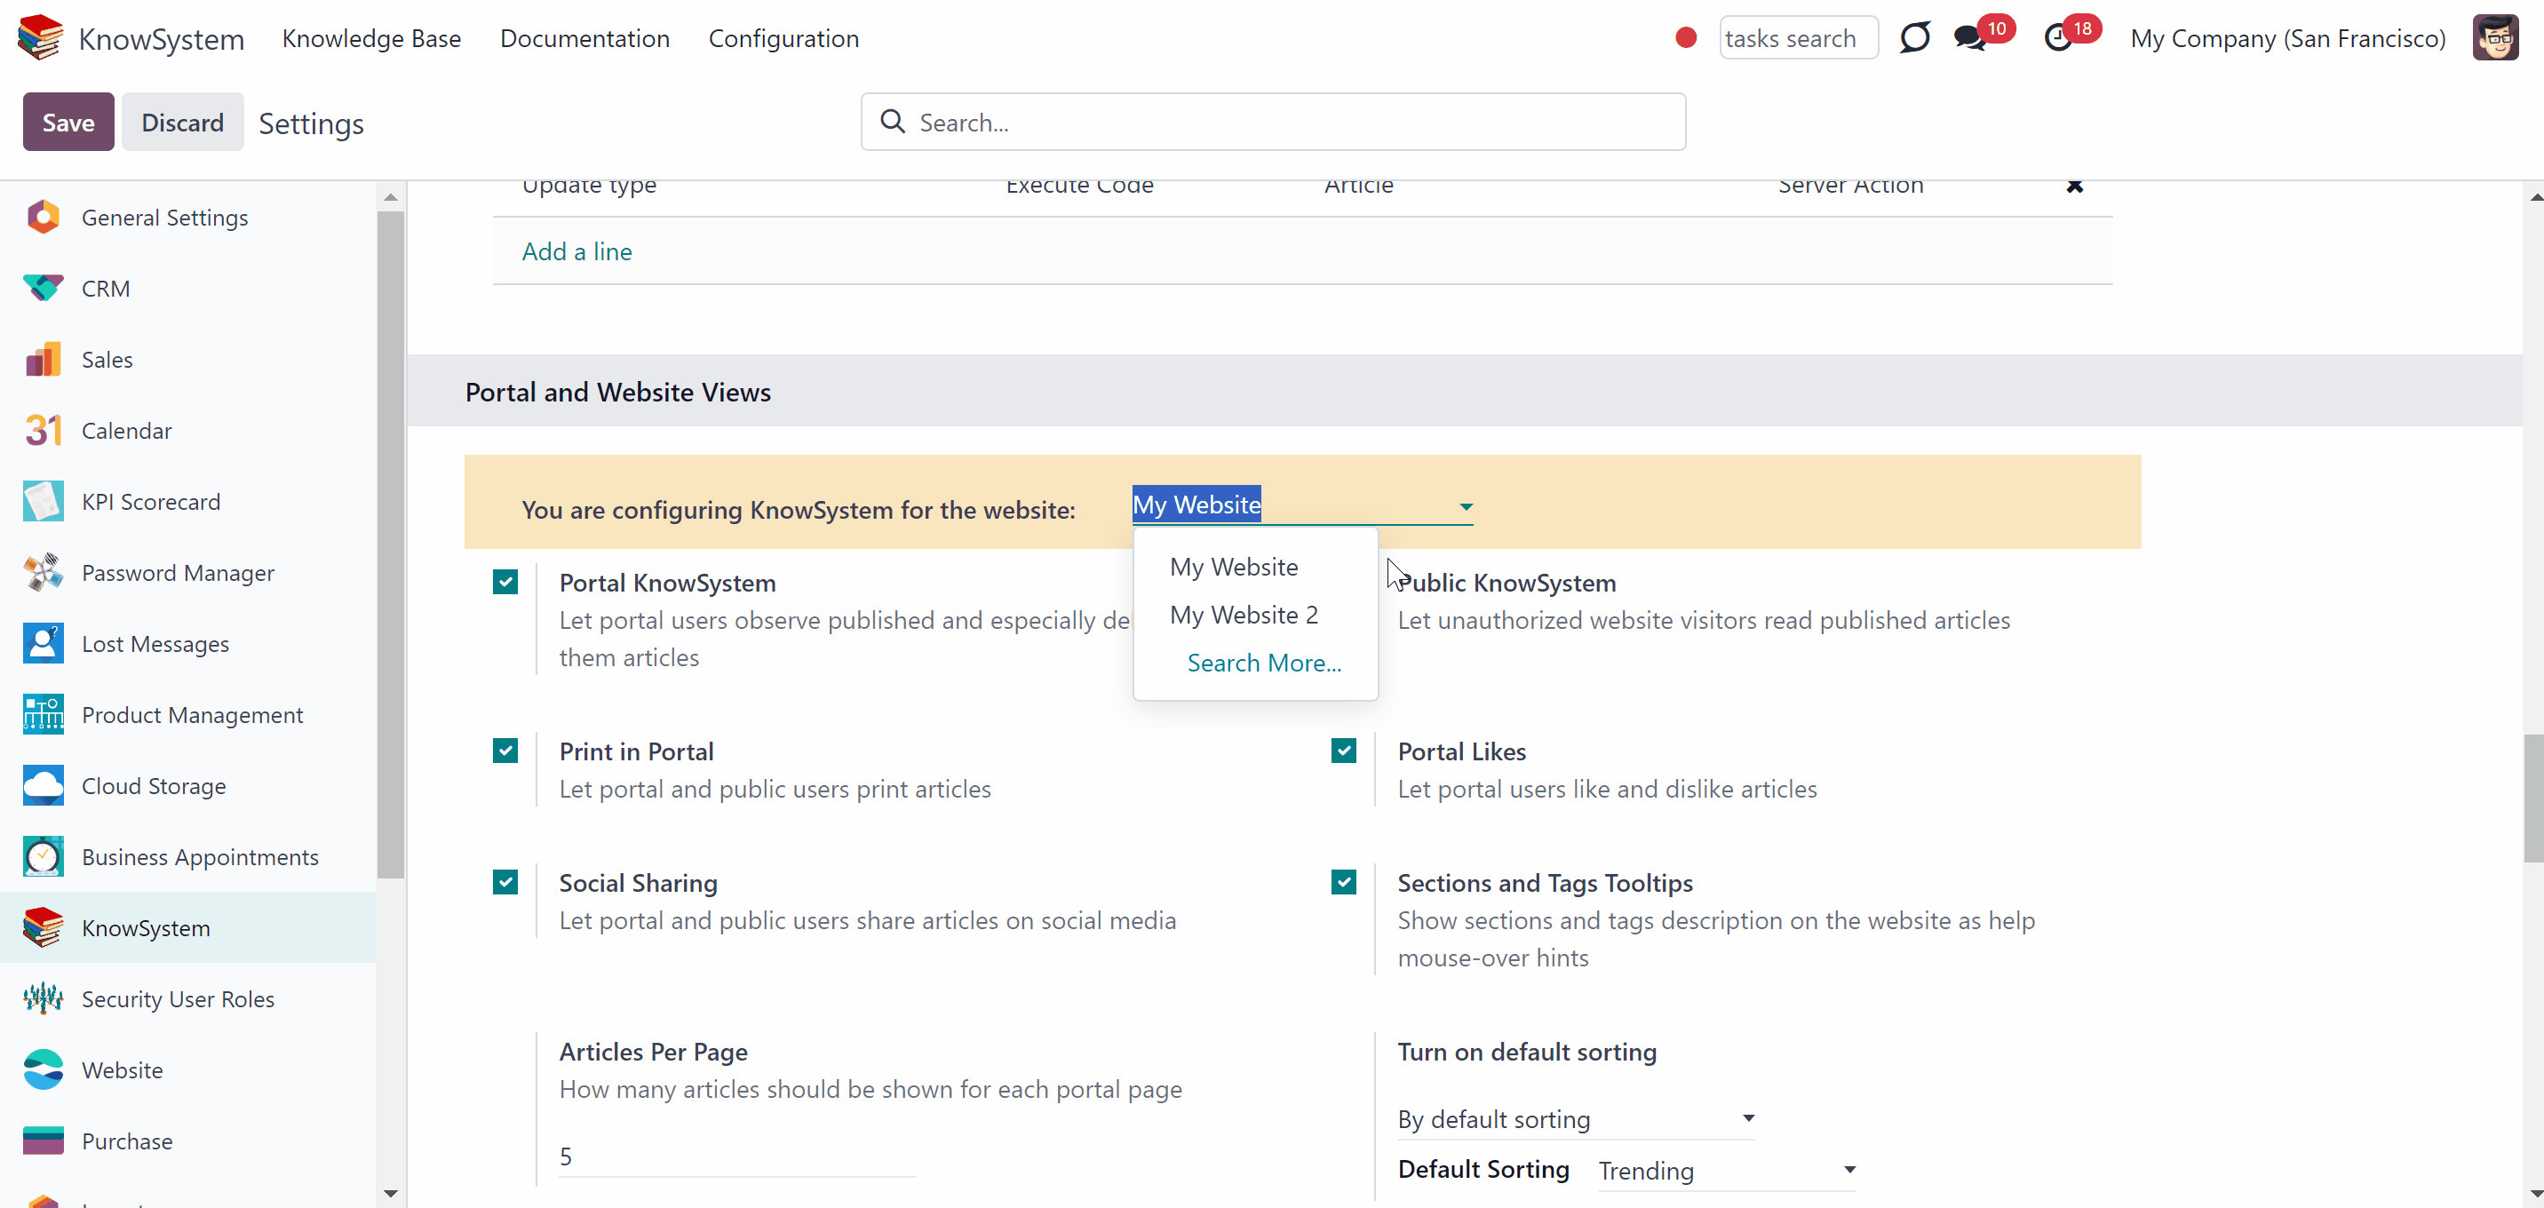The image size is (2544, 1208).
Task: Open the company switcher My Company (San Francisco)
Action: pyautogui.click(x=2287, y=38)
